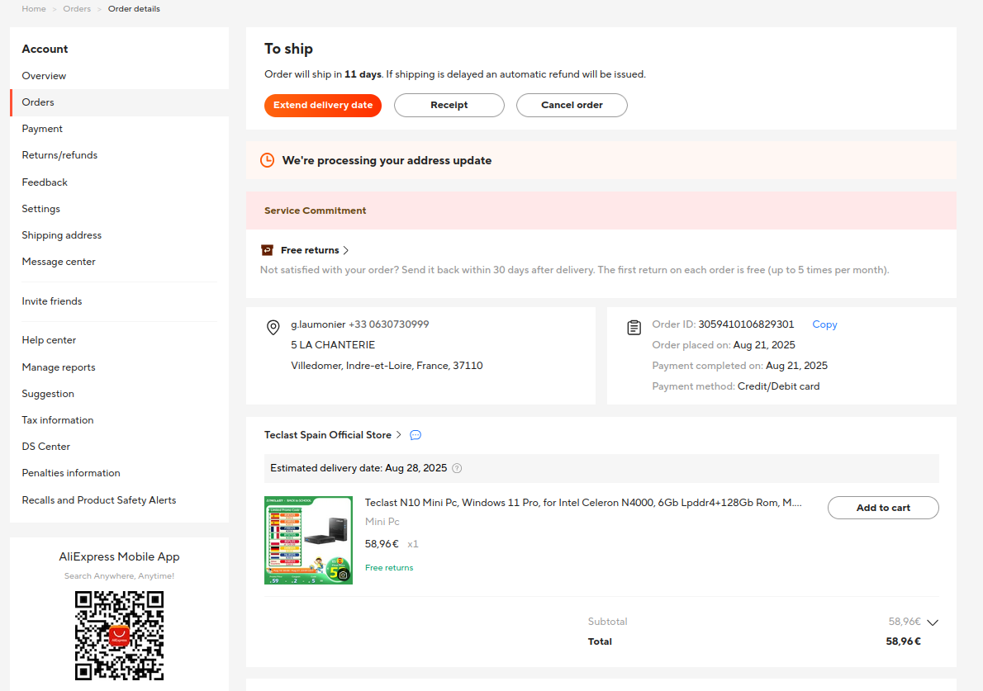Expand the Subtotal price breakdown arrow
Viewport: 983px width, 691px height.
click(x=933, y=622)
